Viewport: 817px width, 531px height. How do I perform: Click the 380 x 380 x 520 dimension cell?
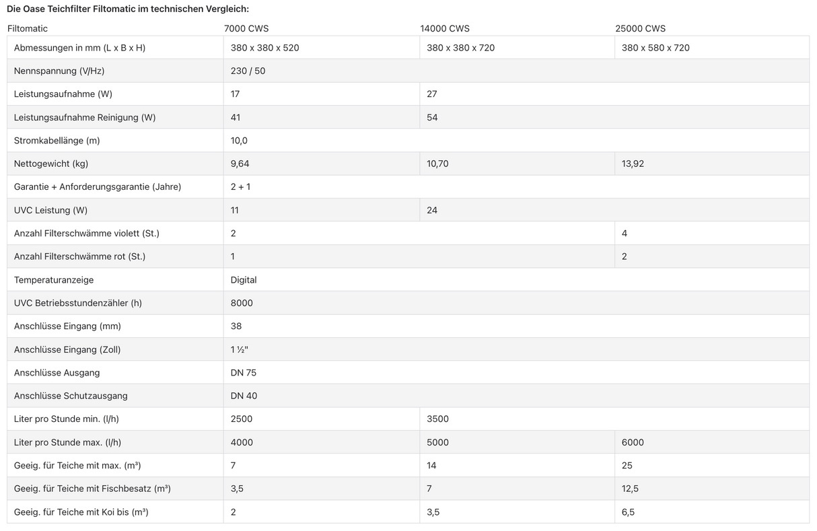264,48
